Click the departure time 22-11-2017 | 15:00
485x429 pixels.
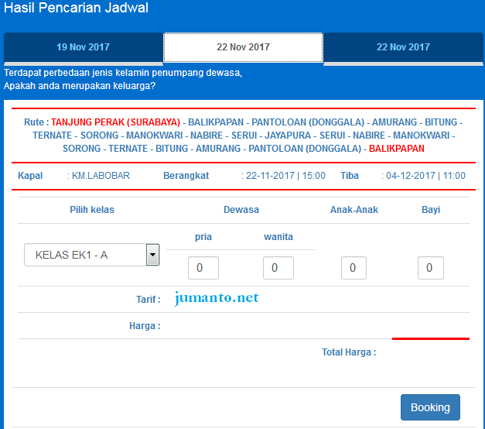tap(285, 176)
